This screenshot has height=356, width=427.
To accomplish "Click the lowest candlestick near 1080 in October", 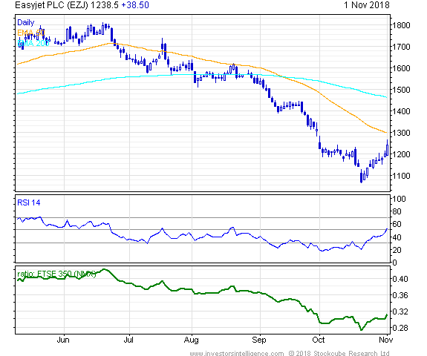I will pos(362,177).
